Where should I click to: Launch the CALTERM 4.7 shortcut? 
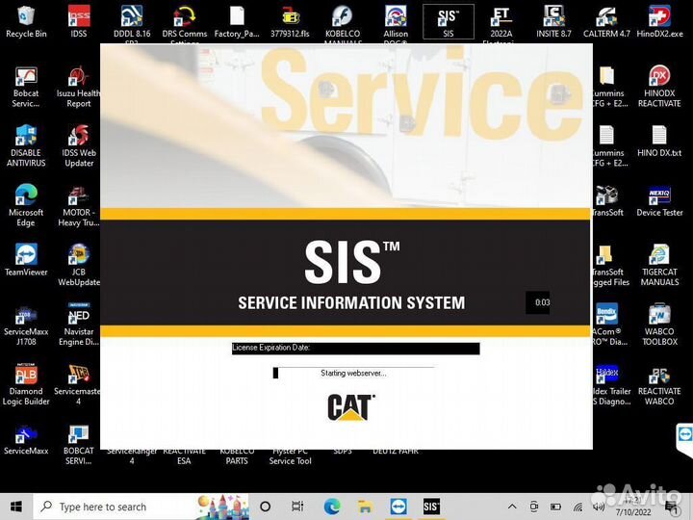(x=606, y=21)
